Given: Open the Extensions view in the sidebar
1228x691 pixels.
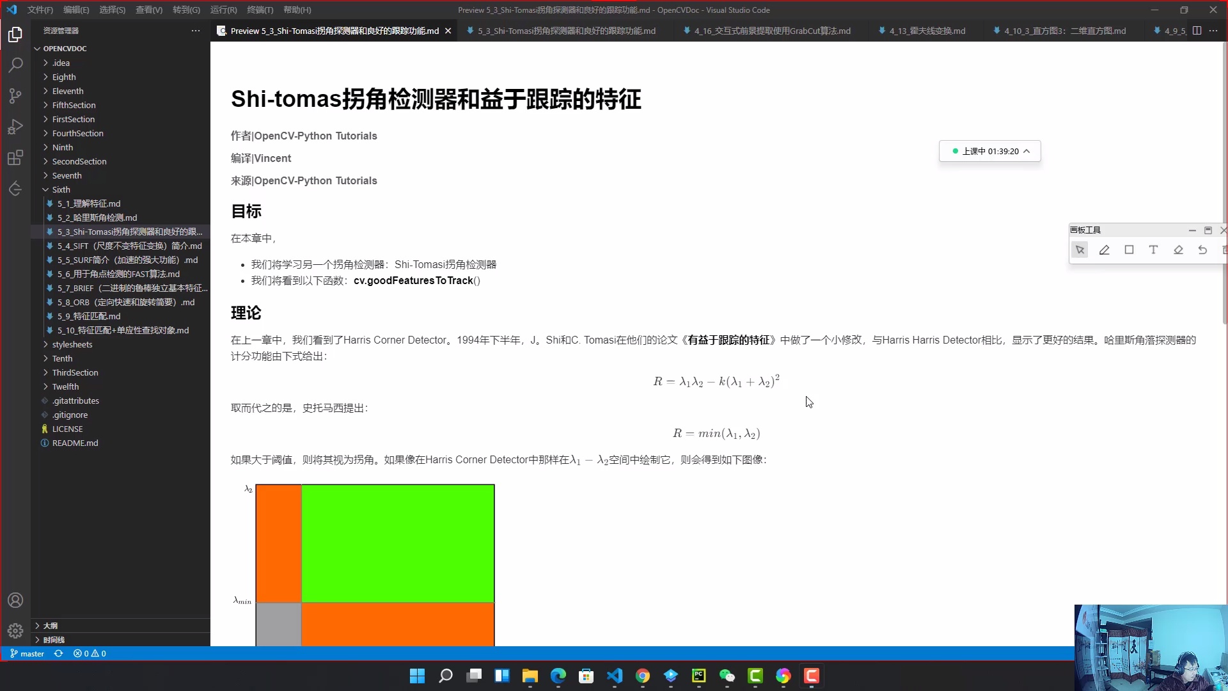Looking at the screenshot, I should (15, 157).
